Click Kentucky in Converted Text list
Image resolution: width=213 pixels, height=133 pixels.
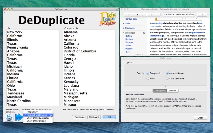point(71,82)
